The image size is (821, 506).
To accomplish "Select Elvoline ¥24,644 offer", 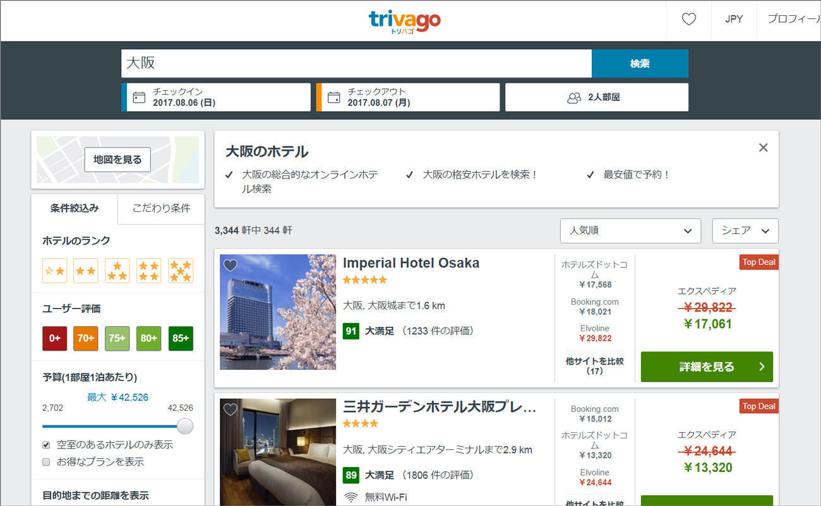I will 594,478.
